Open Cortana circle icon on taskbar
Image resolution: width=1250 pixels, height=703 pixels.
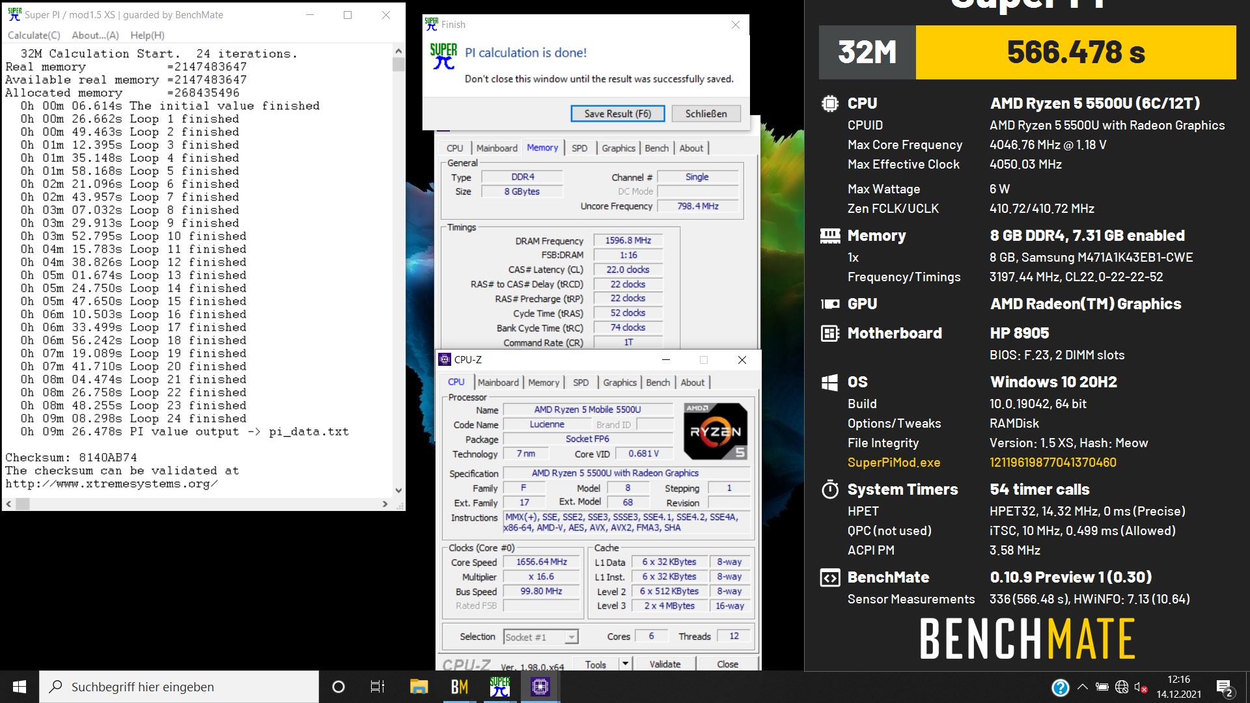pos(338,687)
